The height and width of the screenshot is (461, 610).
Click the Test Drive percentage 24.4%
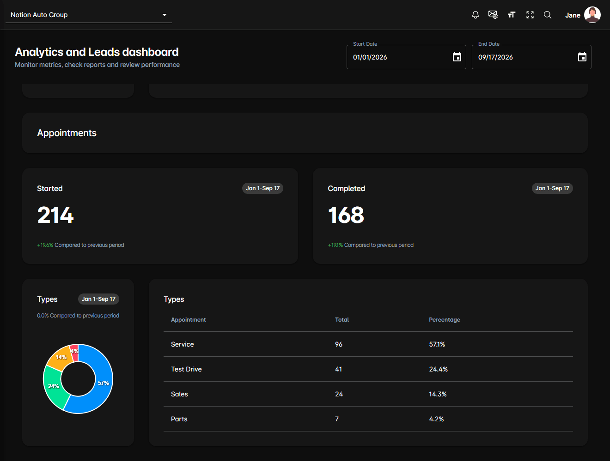point(439,369)
